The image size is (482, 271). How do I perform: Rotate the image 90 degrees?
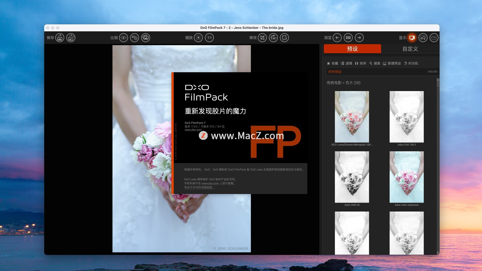pos(273,38)
